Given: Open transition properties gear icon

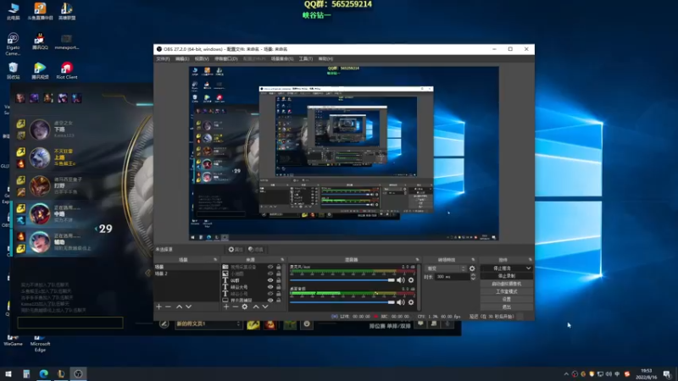Looking at the screenshot, I should [472, 268].
